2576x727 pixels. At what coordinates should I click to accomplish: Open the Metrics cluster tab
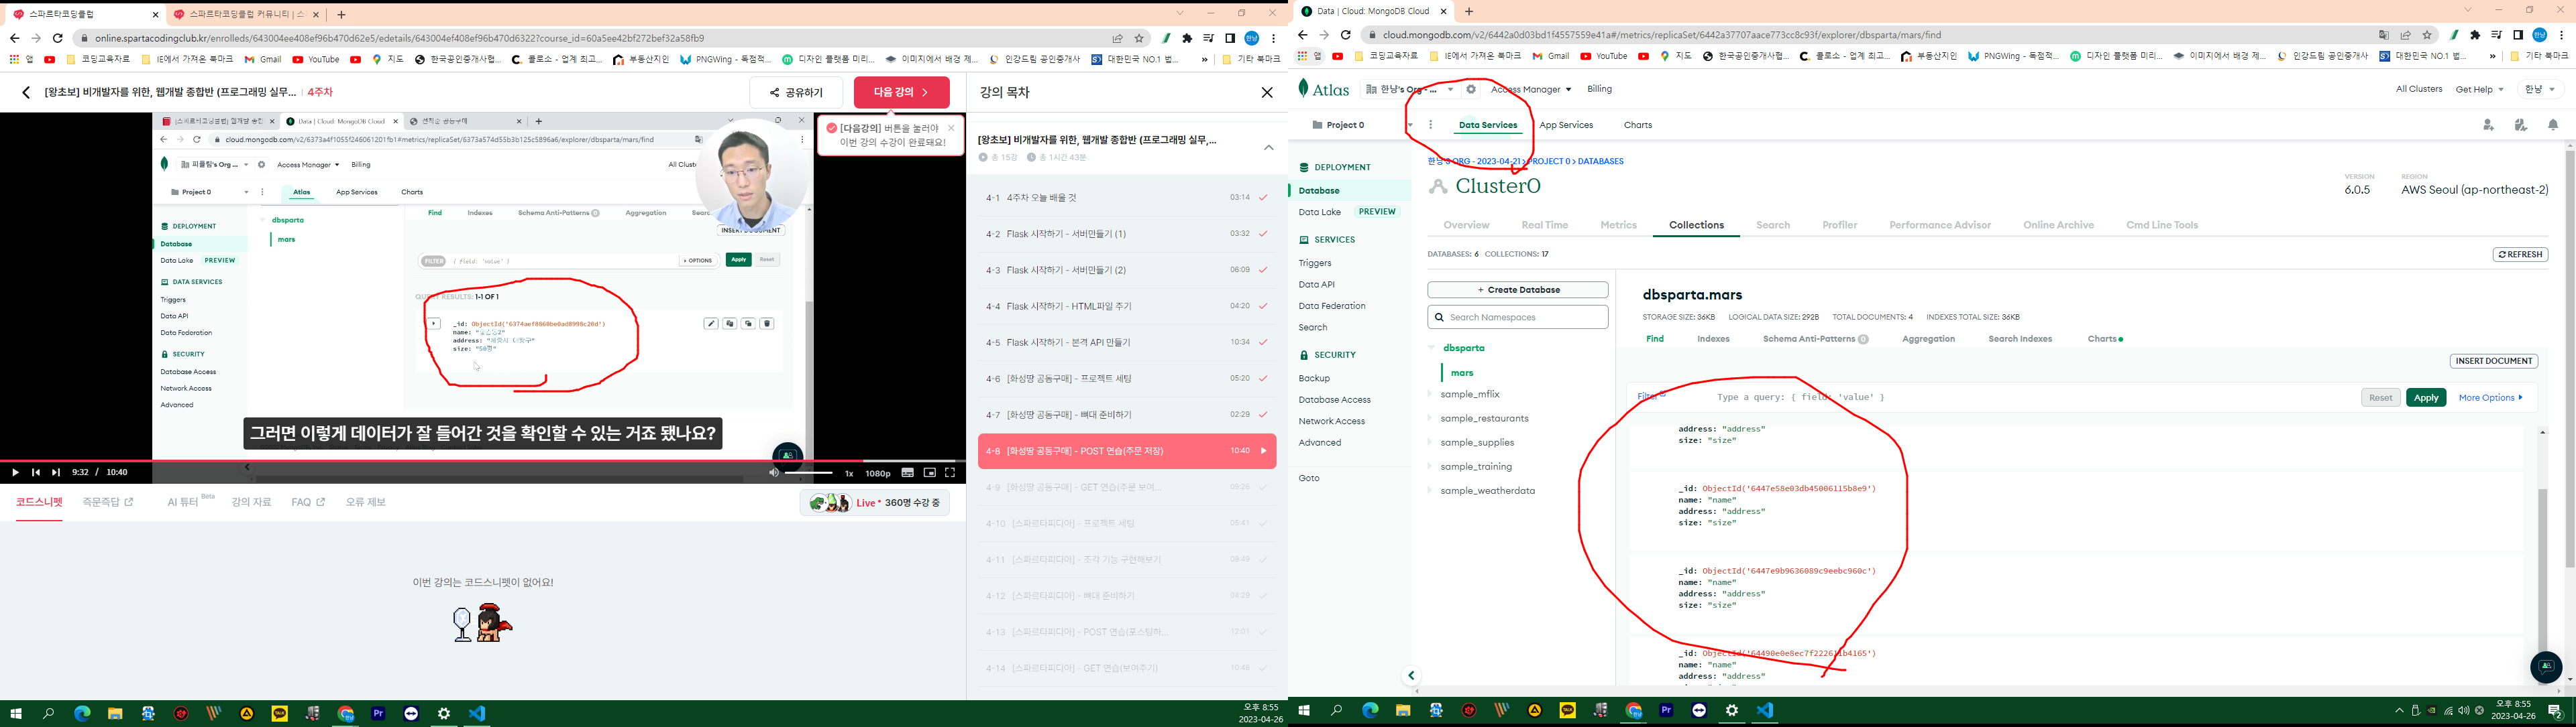1618,224
